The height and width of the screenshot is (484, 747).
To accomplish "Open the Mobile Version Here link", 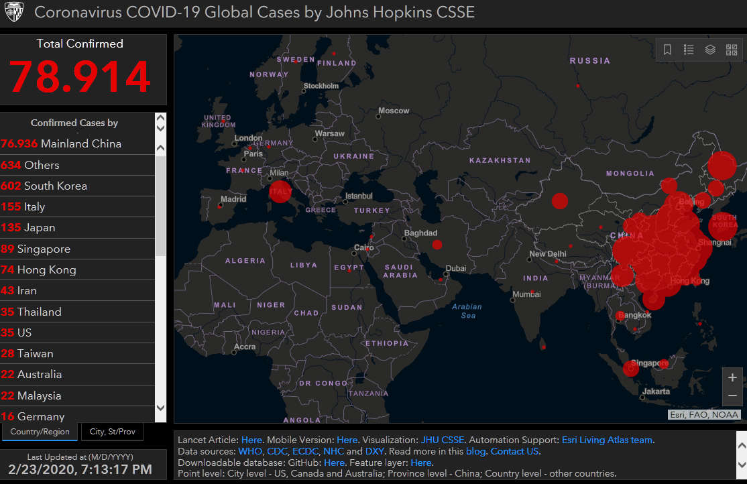I will pos(347,440).
